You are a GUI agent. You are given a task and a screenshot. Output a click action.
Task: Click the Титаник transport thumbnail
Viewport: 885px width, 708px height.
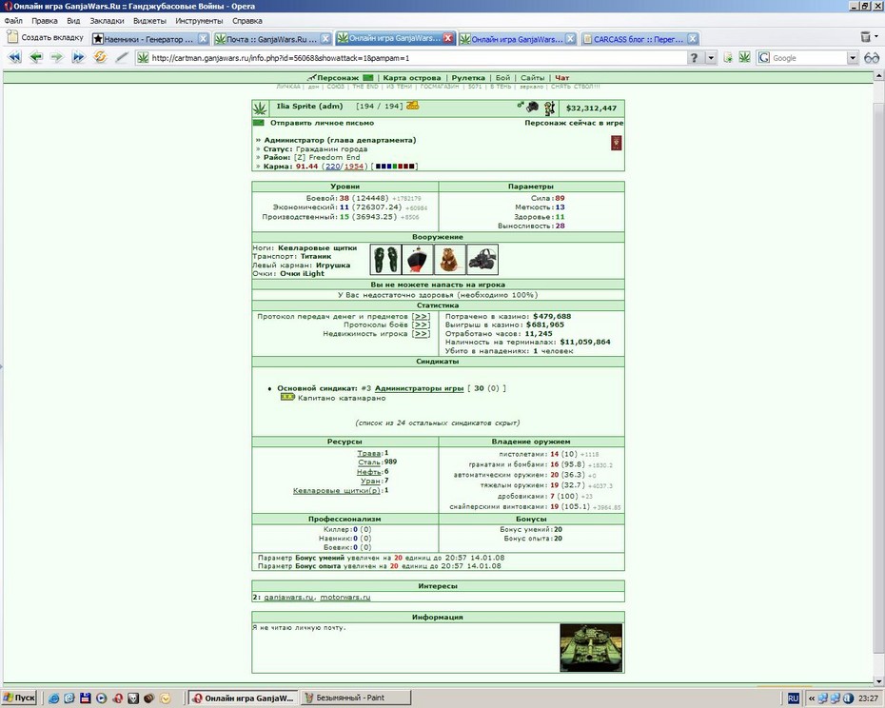point(418,260)
